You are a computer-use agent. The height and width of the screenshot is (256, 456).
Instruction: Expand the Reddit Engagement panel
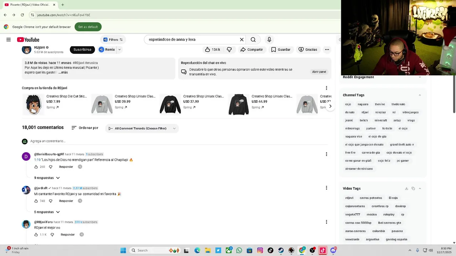click(x=420, y=77)
